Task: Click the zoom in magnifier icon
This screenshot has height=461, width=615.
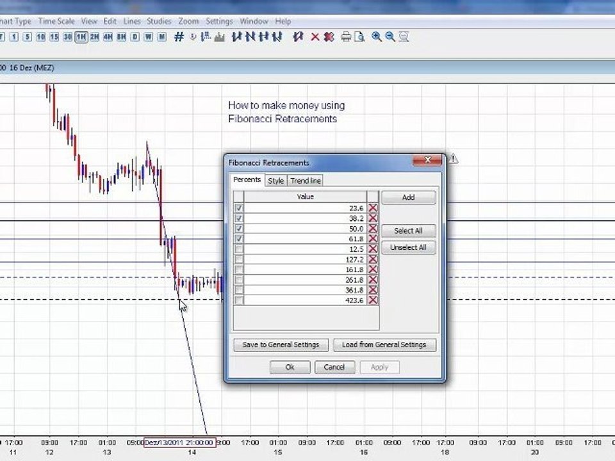Action: point(377,37)
